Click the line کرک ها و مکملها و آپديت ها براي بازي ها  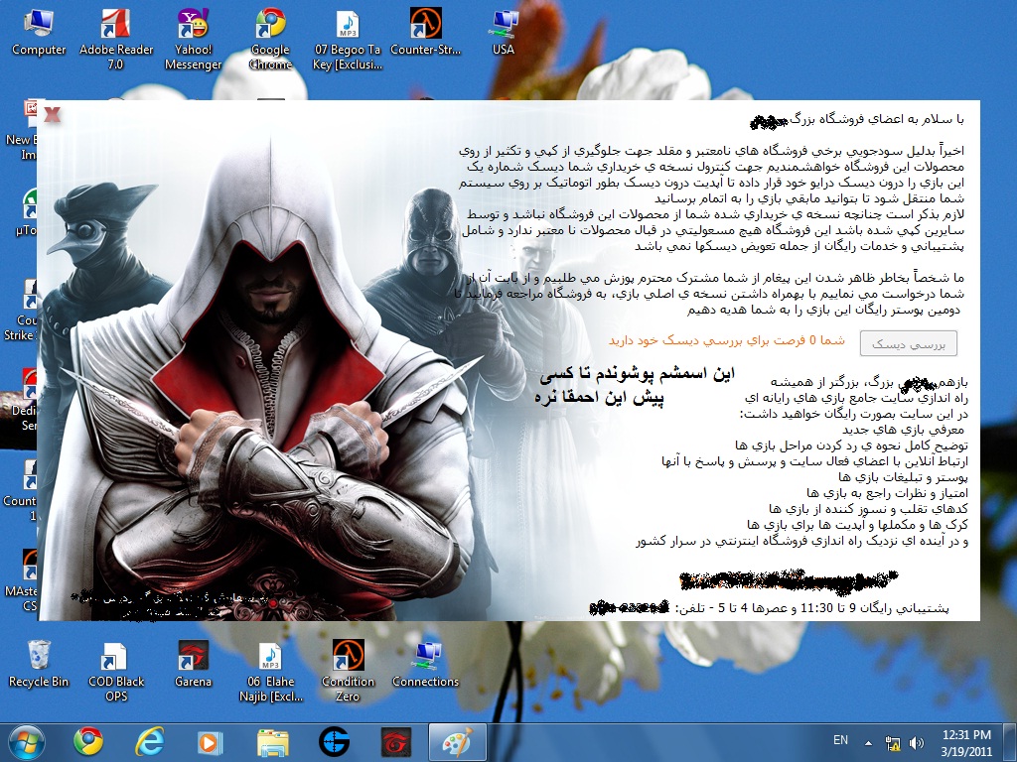(857, 524)
